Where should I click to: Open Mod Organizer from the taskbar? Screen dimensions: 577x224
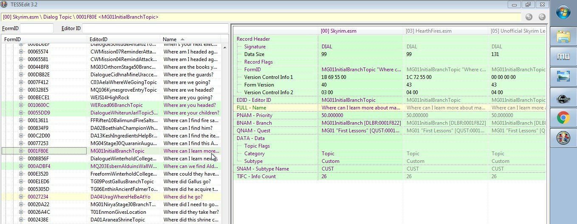pos(563,56)
